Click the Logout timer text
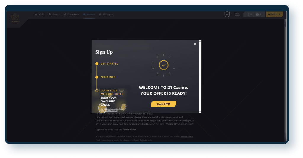The height and width of the screenshot is (158, 303). 237,14
